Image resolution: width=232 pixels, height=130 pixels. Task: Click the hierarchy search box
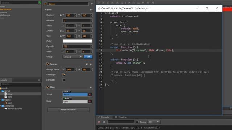(19, 3)
